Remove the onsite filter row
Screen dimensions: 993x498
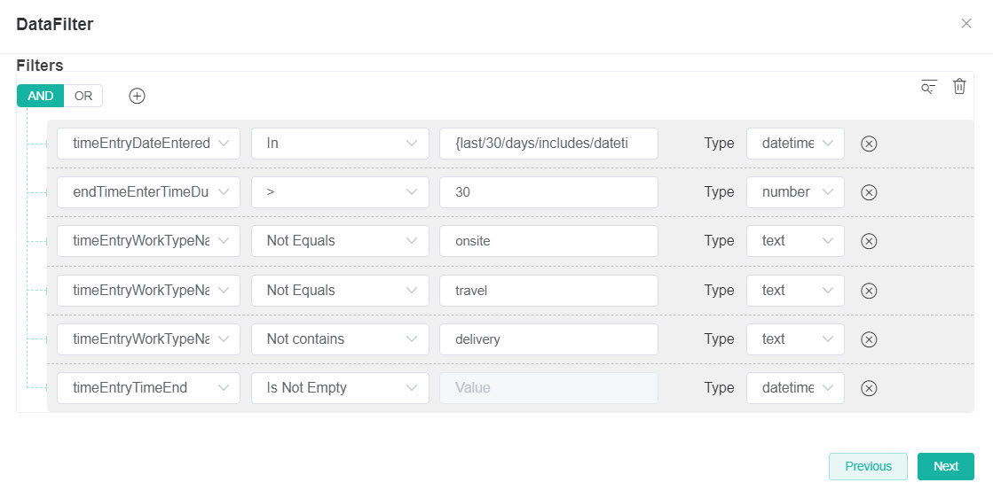pyautogui.click(x=869, y=241)
